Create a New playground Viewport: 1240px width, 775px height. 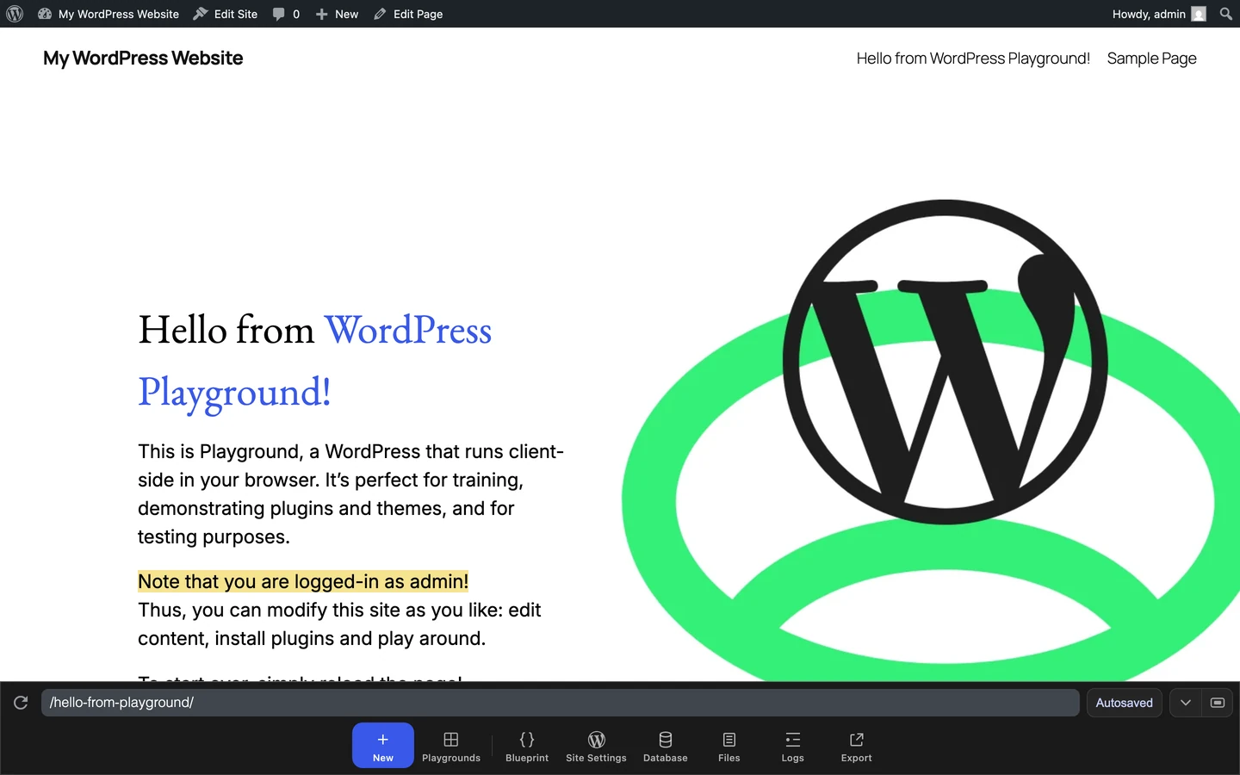383,746
